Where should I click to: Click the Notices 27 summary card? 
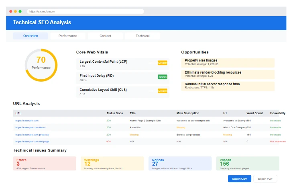click(180, 163)
